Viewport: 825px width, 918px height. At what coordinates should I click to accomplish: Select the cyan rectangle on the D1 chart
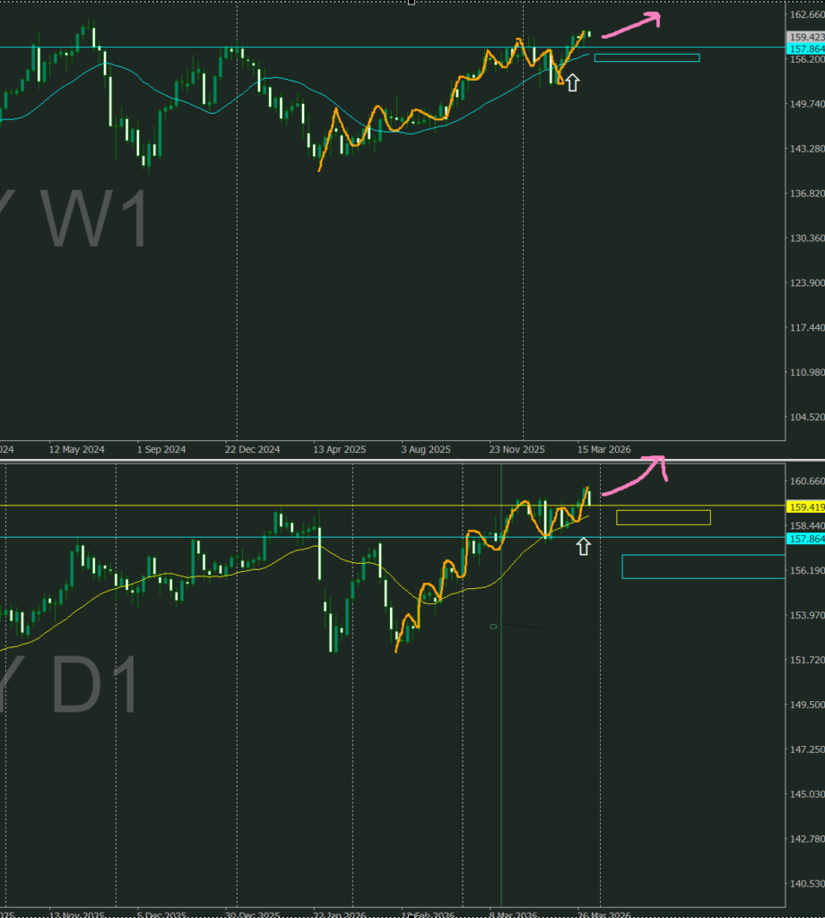coord(703,567)
